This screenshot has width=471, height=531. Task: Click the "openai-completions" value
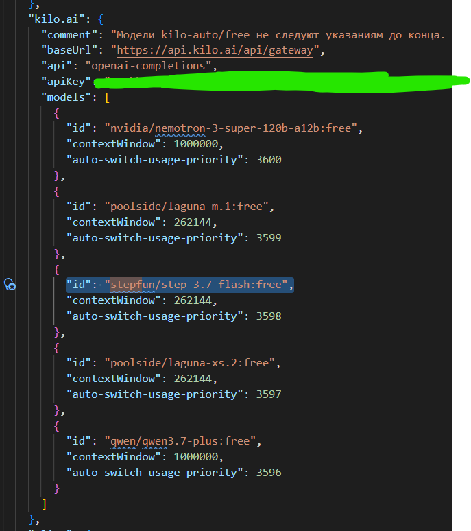point(148,66)
